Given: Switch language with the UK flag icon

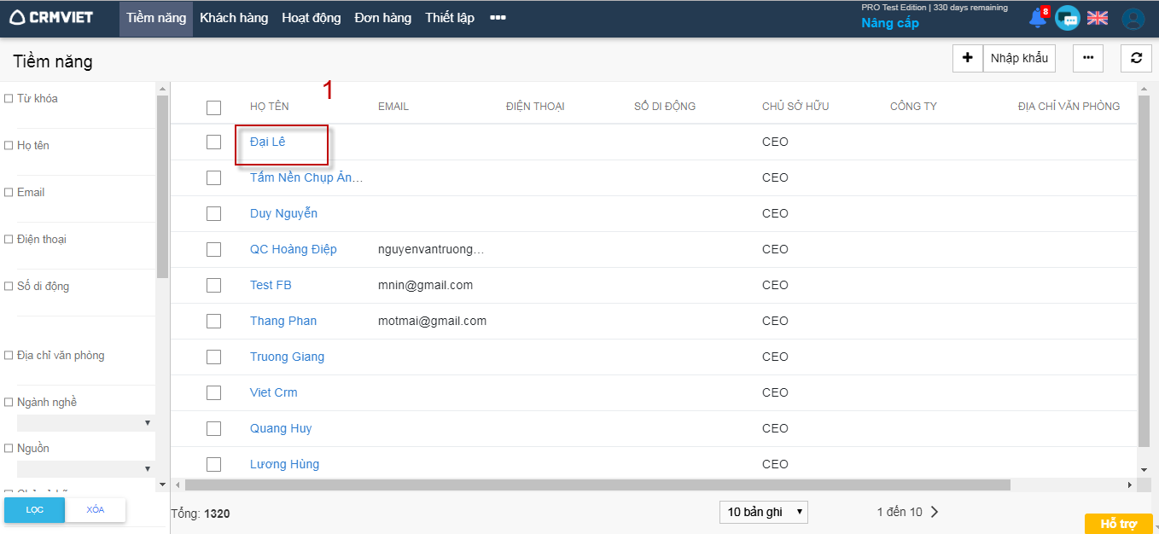Looking at the screenshot, I should [1098, 18].
